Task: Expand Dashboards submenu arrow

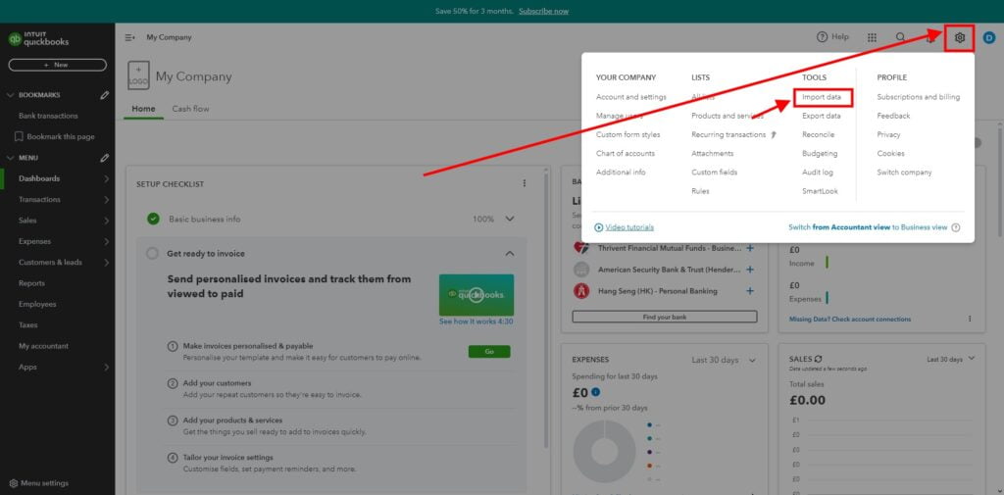Action: tap(106, 178)
